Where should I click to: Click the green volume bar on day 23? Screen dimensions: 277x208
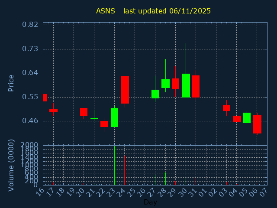(114, 166)
